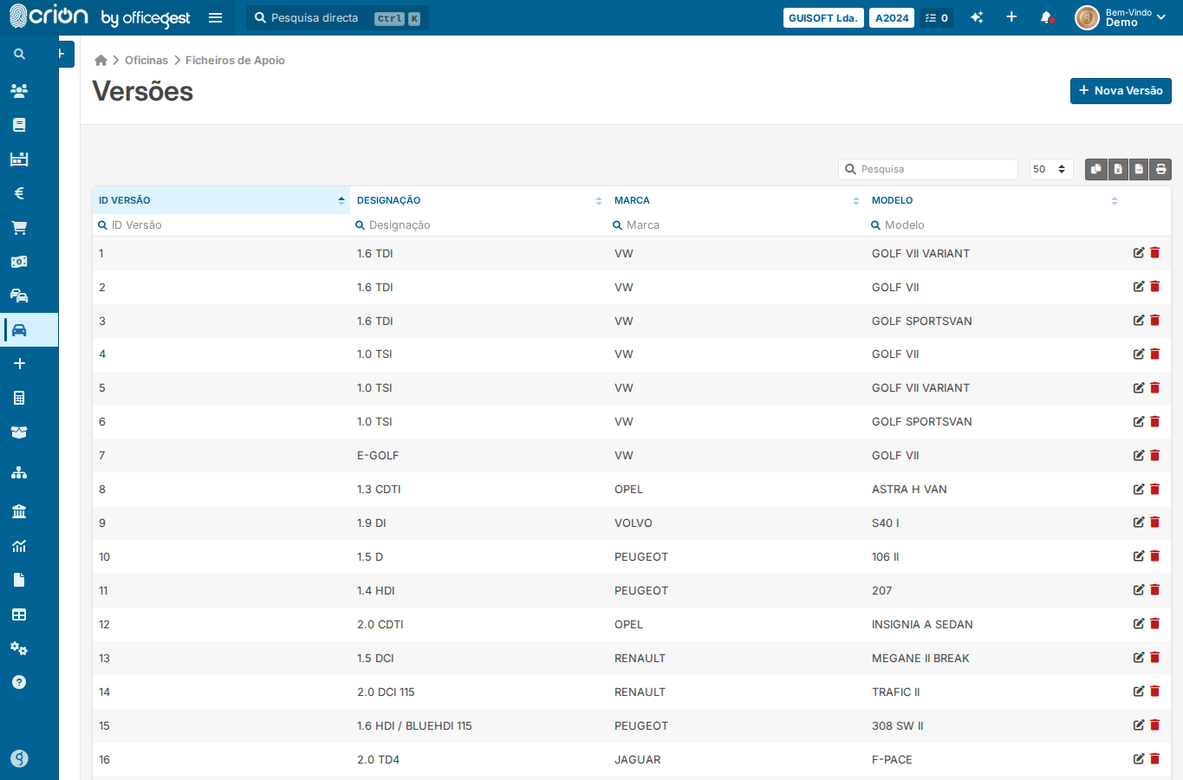Open the vehicles fleet sidebar icon
The image size is (1183, 780).
(19, 296)
